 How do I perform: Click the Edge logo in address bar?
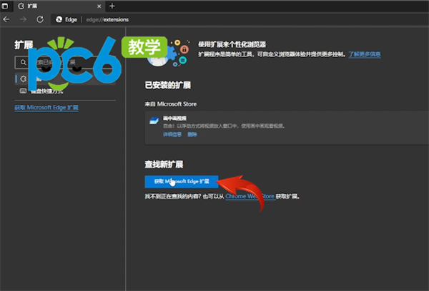[59, 19]
